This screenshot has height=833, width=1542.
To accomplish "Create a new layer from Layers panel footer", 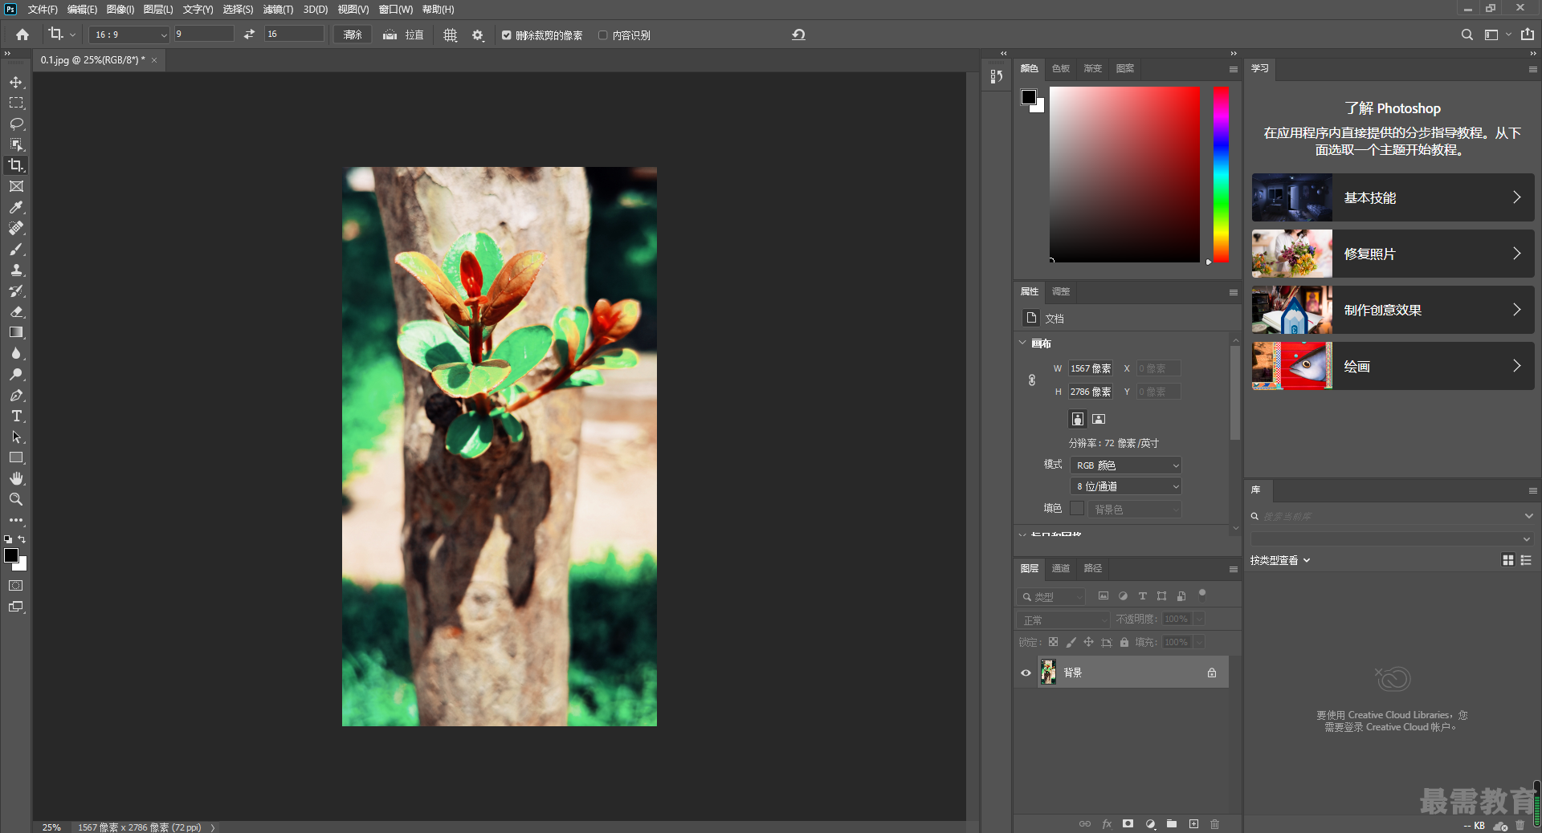I will pyautogui.click(x=1193, y=823).
